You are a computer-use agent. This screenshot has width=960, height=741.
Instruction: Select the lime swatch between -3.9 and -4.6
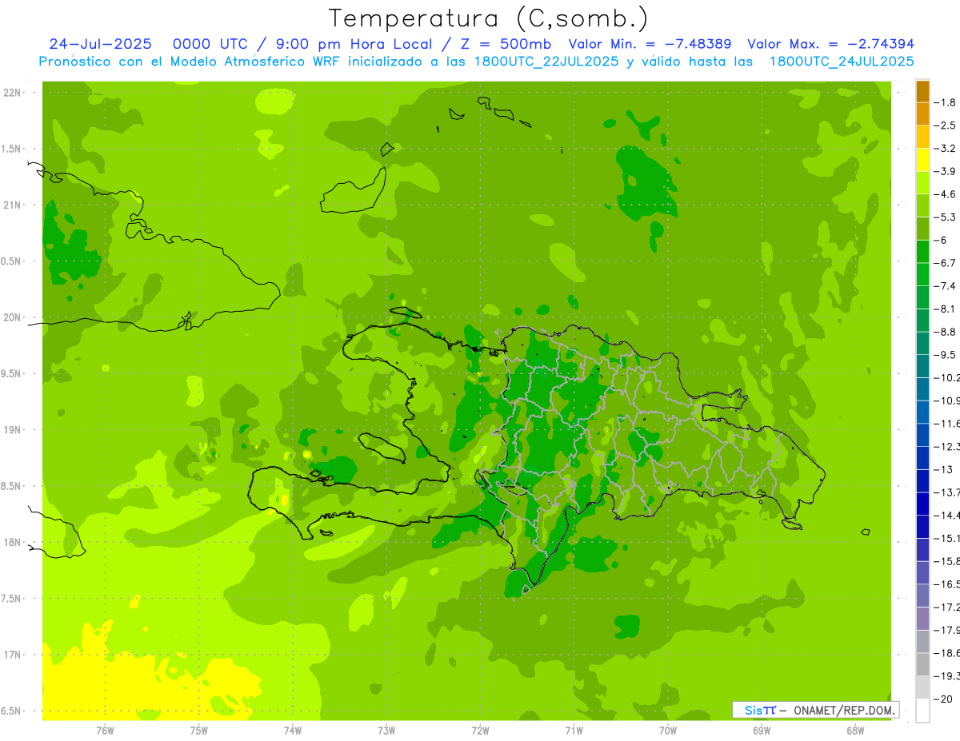tap(922, 183)
